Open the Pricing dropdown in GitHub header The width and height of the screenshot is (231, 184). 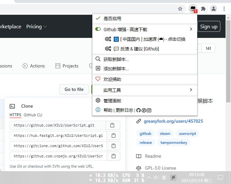(37, 27)
